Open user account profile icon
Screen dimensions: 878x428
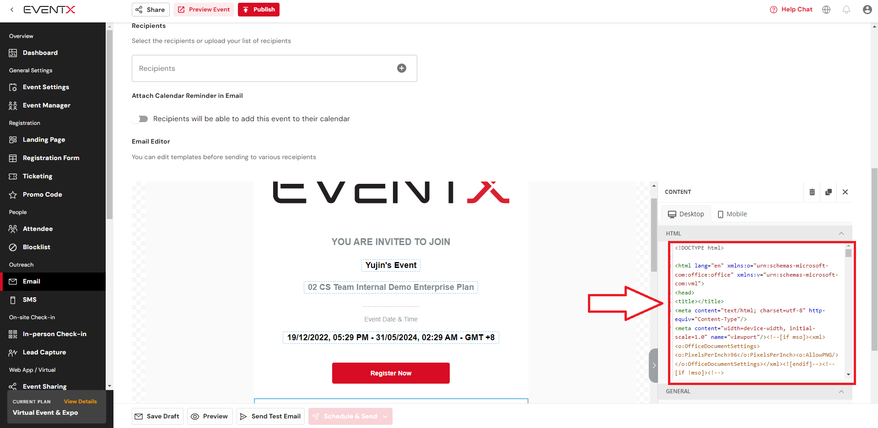[x=867, y=10]
